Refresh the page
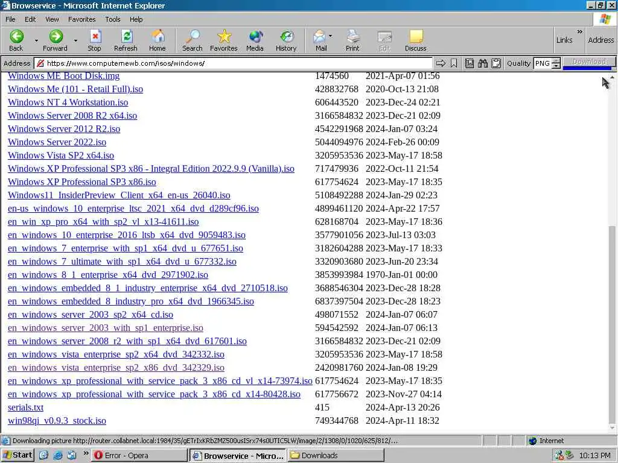Viewport: 618px width, 463px height. [126, 40]
